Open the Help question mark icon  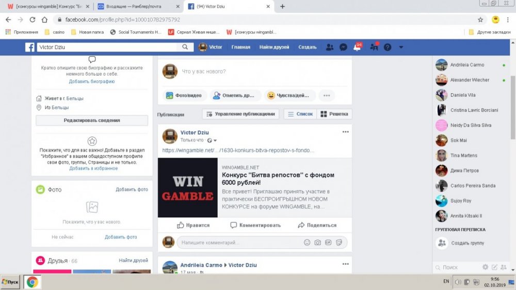click(x=388, y=47)
